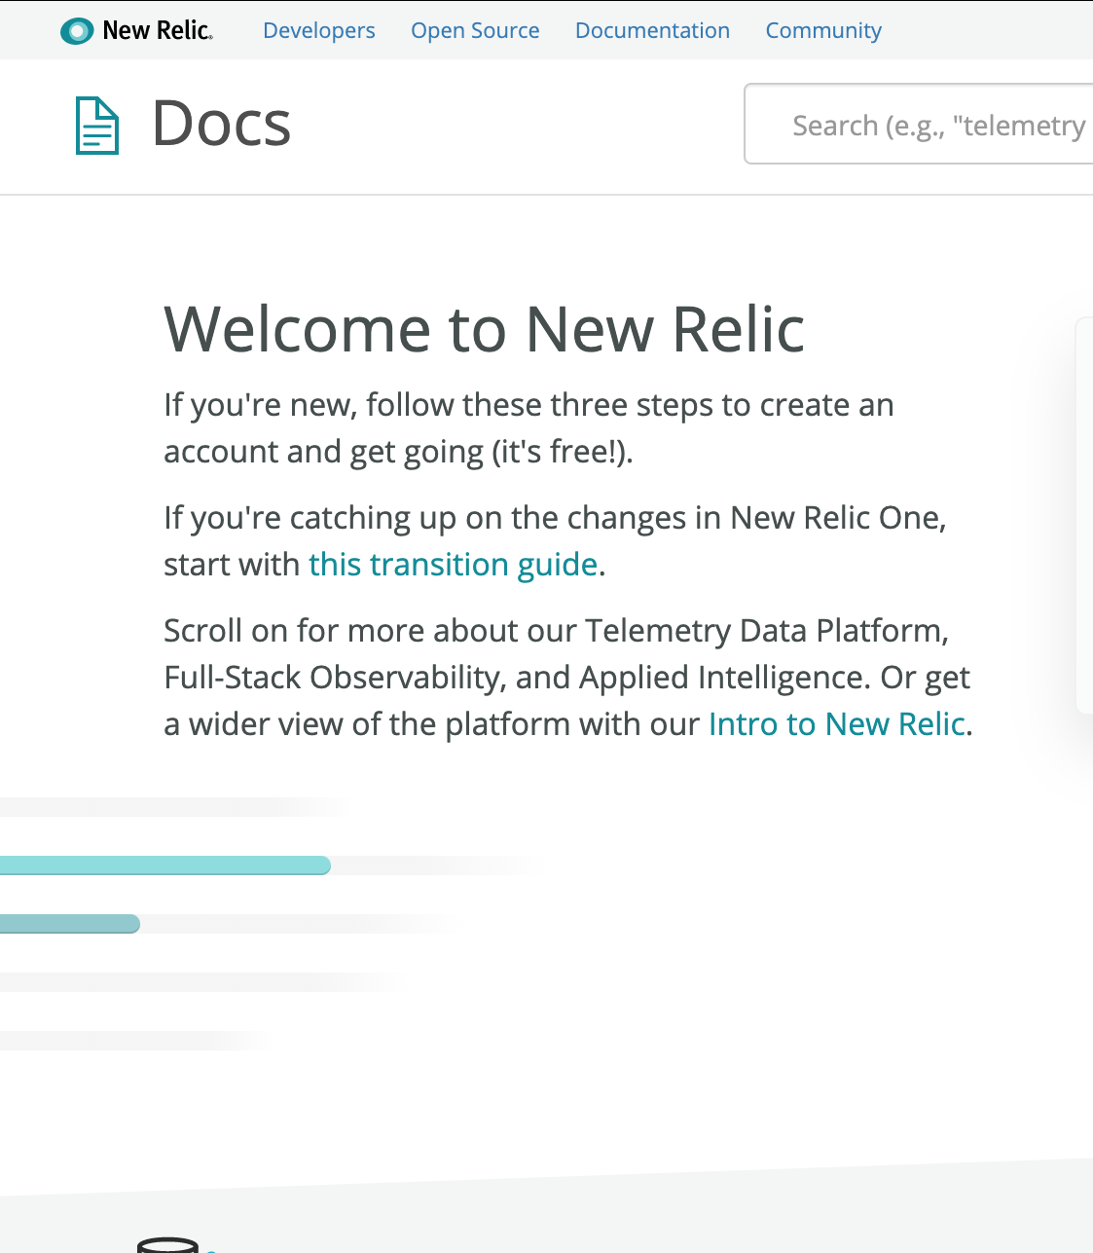The width and height of the screenshot is (1093, 1253).
Task: Click the New Relic eye logo icon
Action: point(77,31)
